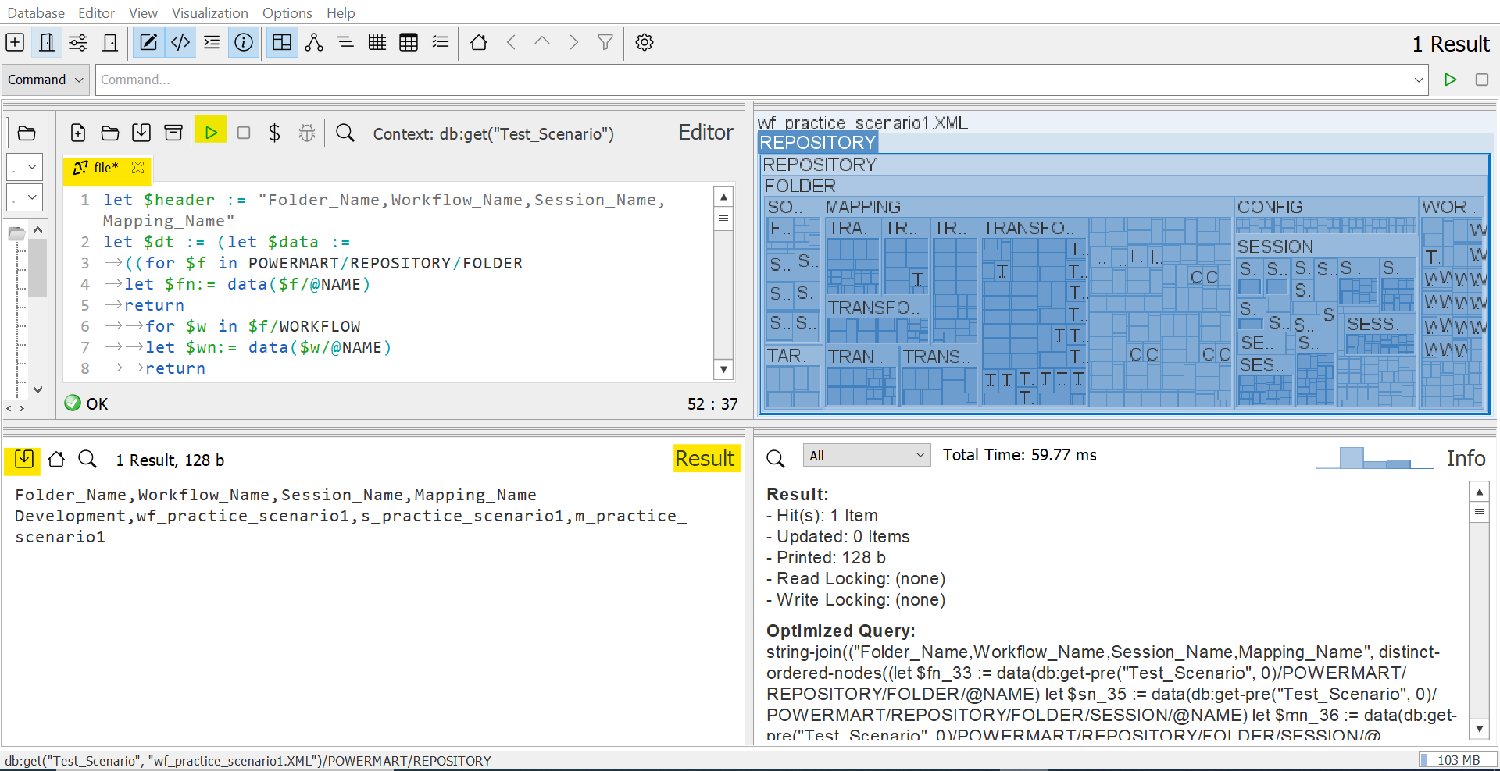
Task: Create a new database
Action: click(x=15, y=42)
